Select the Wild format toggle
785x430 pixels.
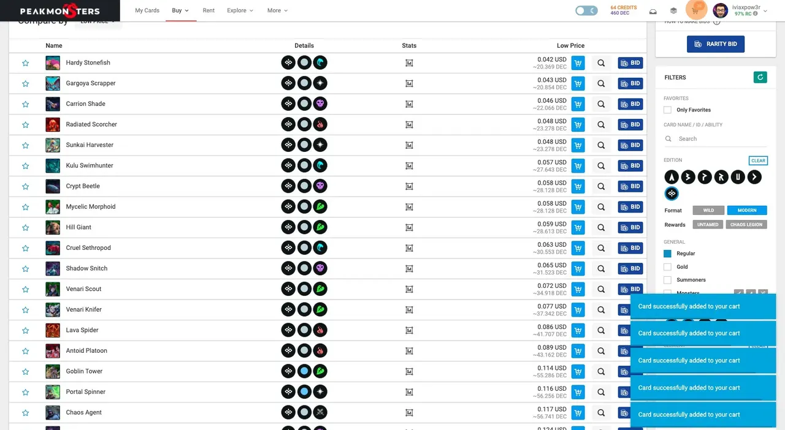point(708,210)
